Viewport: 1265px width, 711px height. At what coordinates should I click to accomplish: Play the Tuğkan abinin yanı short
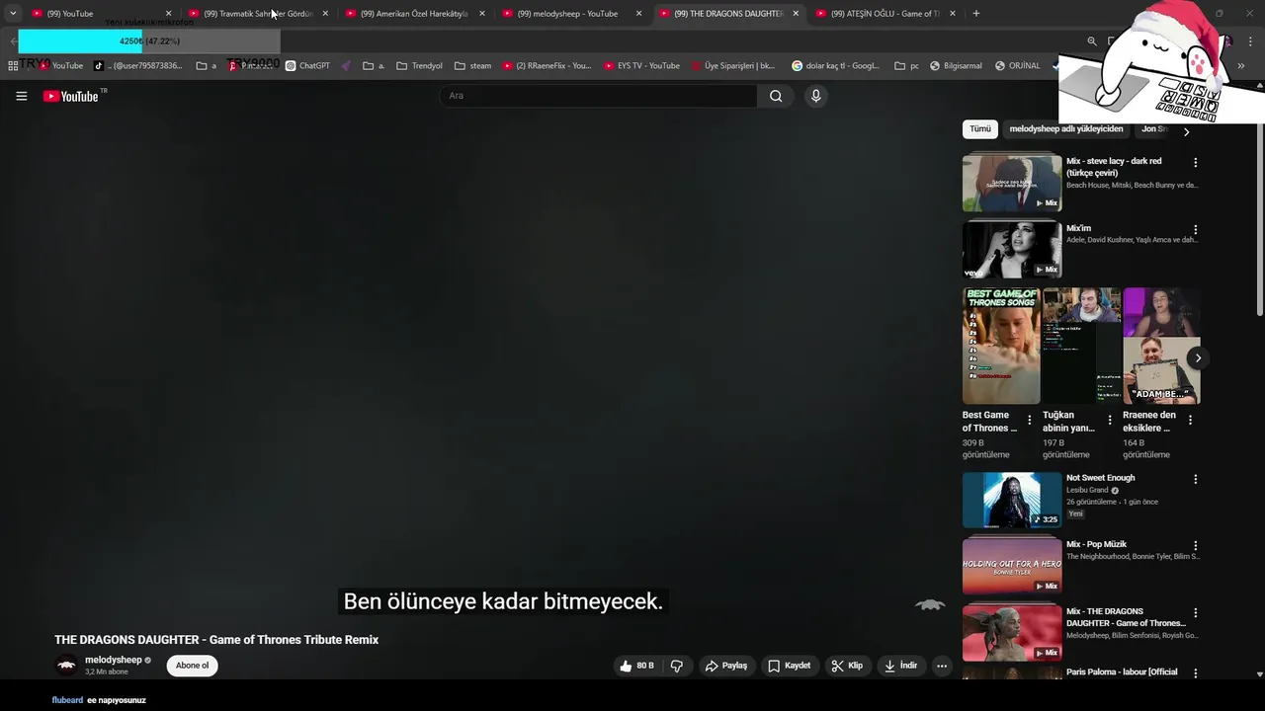tap(1081, 346)
